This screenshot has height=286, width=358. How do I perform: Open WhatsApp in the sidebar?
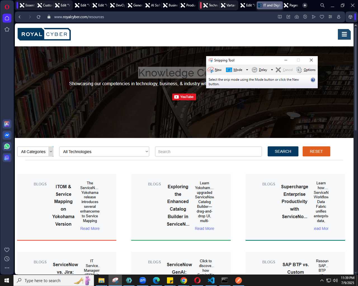point(7,146)
